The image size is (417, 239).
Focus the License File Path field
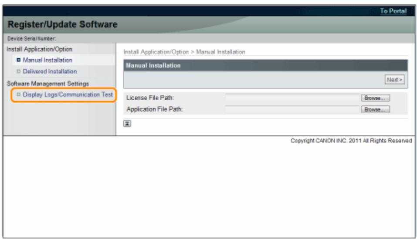click(292, 98)
